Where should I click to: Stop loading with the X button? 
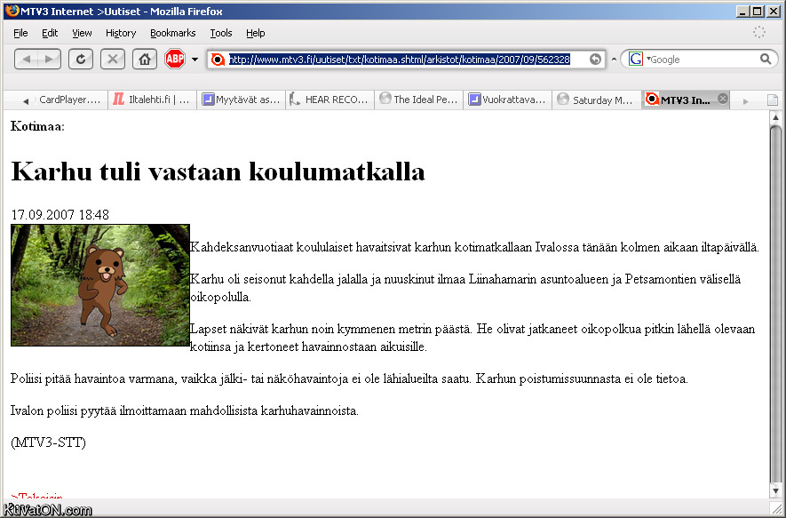[112, 60]
